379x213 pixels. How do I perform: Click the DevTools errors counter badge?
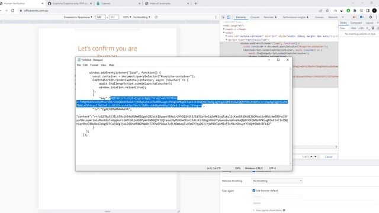[x=354, y=17]
